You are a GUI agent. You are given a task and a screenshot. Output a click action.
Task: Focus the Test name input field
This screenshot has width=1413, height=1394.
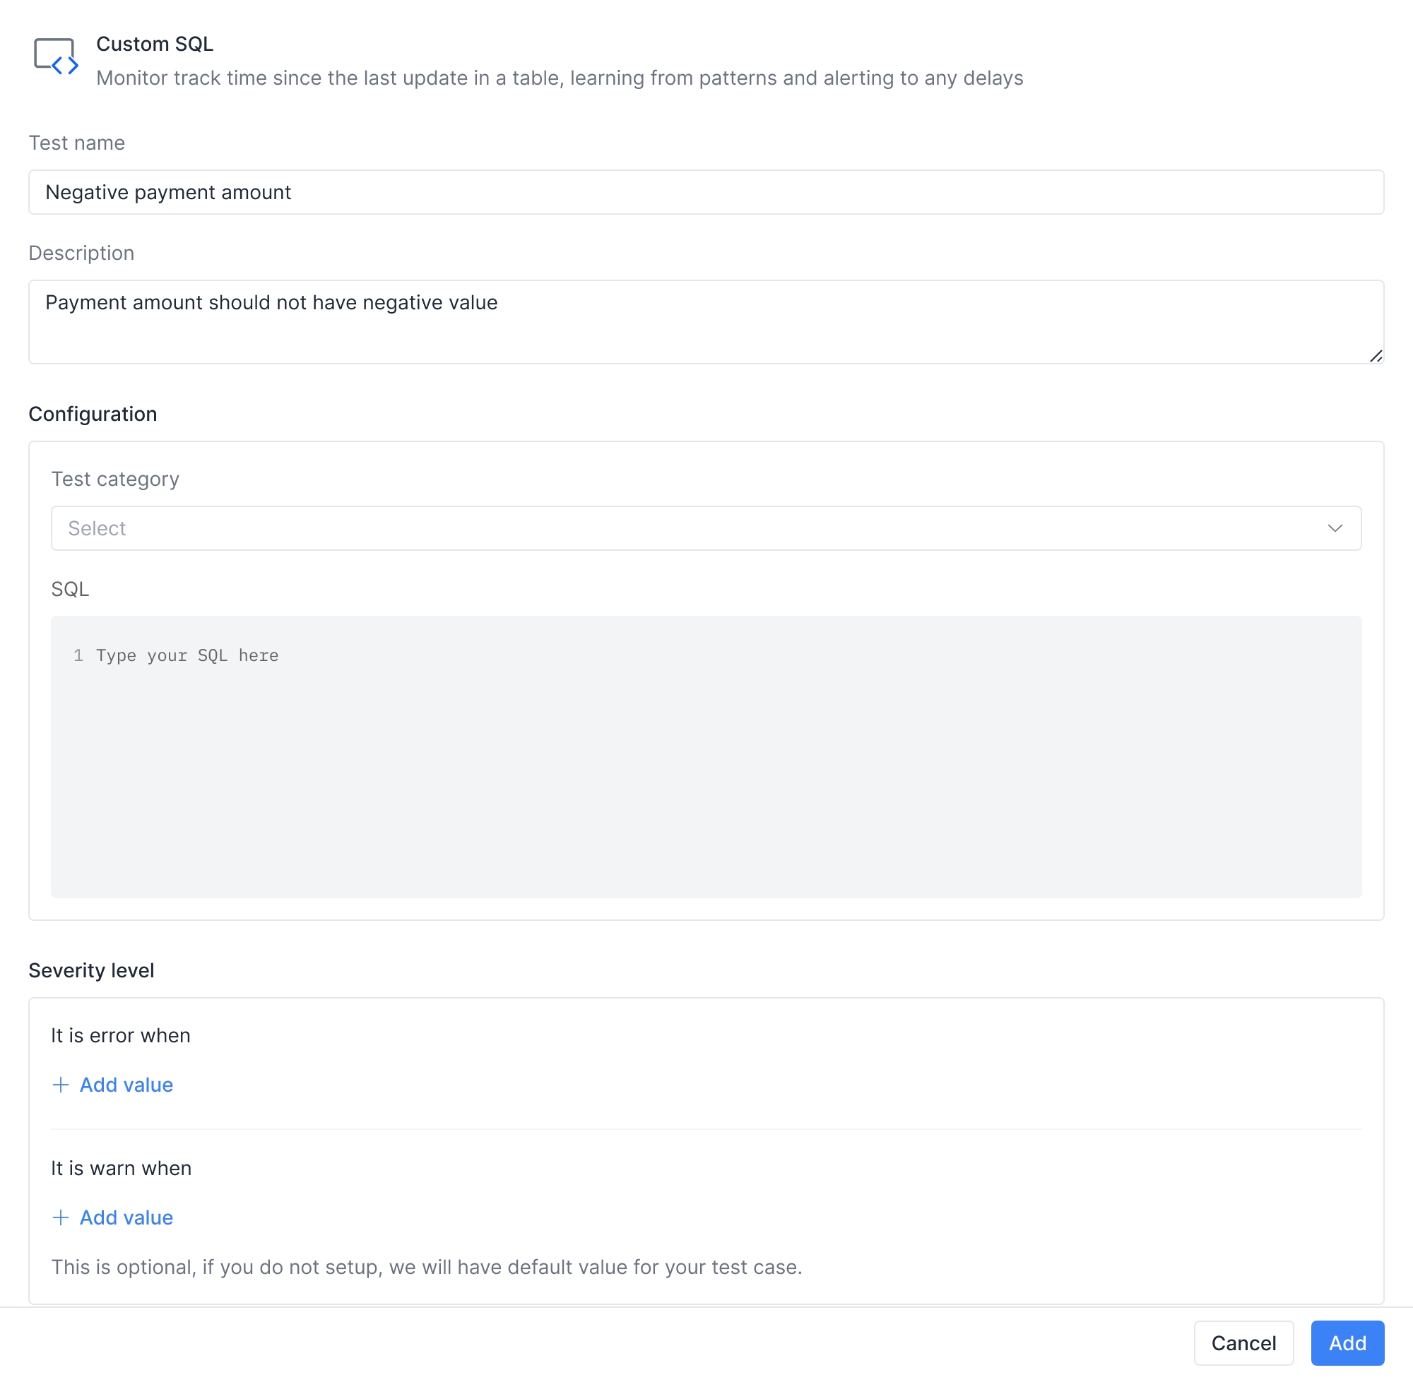tap(705, 192)
